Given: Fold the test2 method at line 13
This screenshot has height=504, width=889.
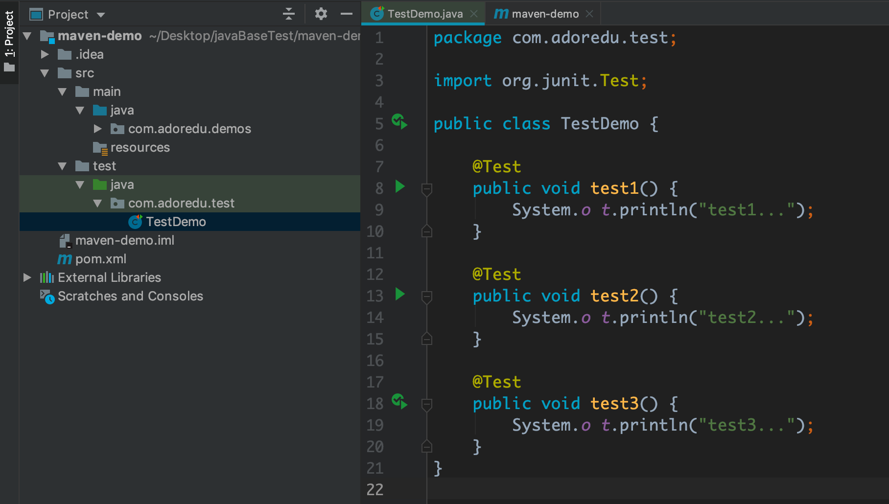Looking at the screenshot, I should pyautogui.click(x=427, y=297).
